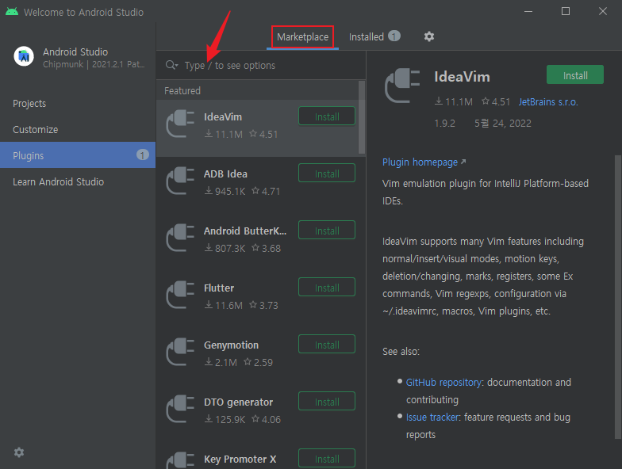Install the Key Promoter X plugin

tap(327, 458)
